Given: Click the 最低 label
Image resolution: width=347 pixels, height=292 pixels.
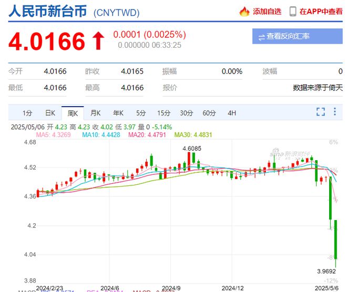Looking at the screenshot, I should click(x=15, y=88).
